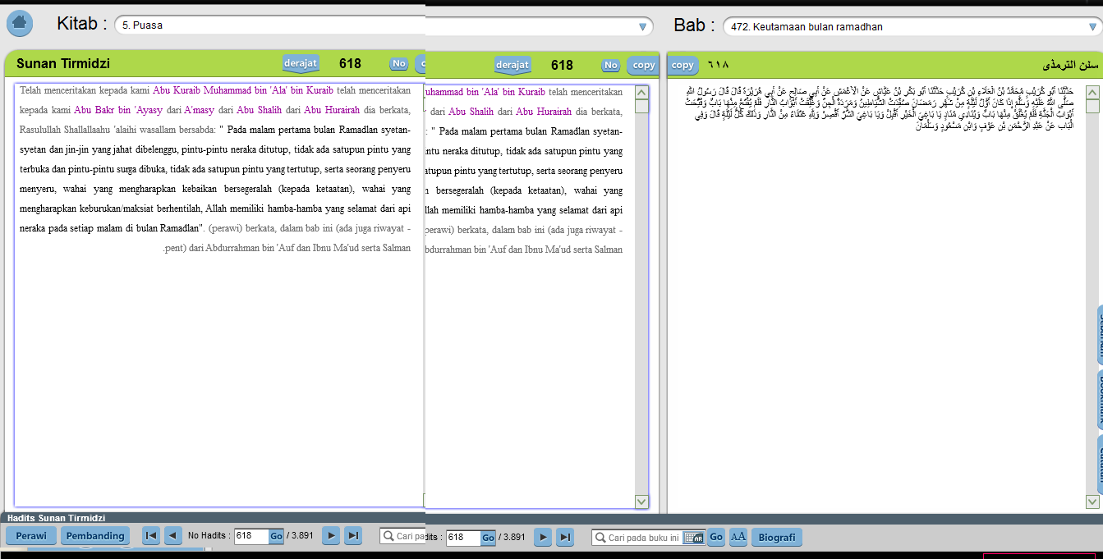Copy the Arabic hadith text
This screenshot has width=1103, height=559.
(x=682, y=65)
